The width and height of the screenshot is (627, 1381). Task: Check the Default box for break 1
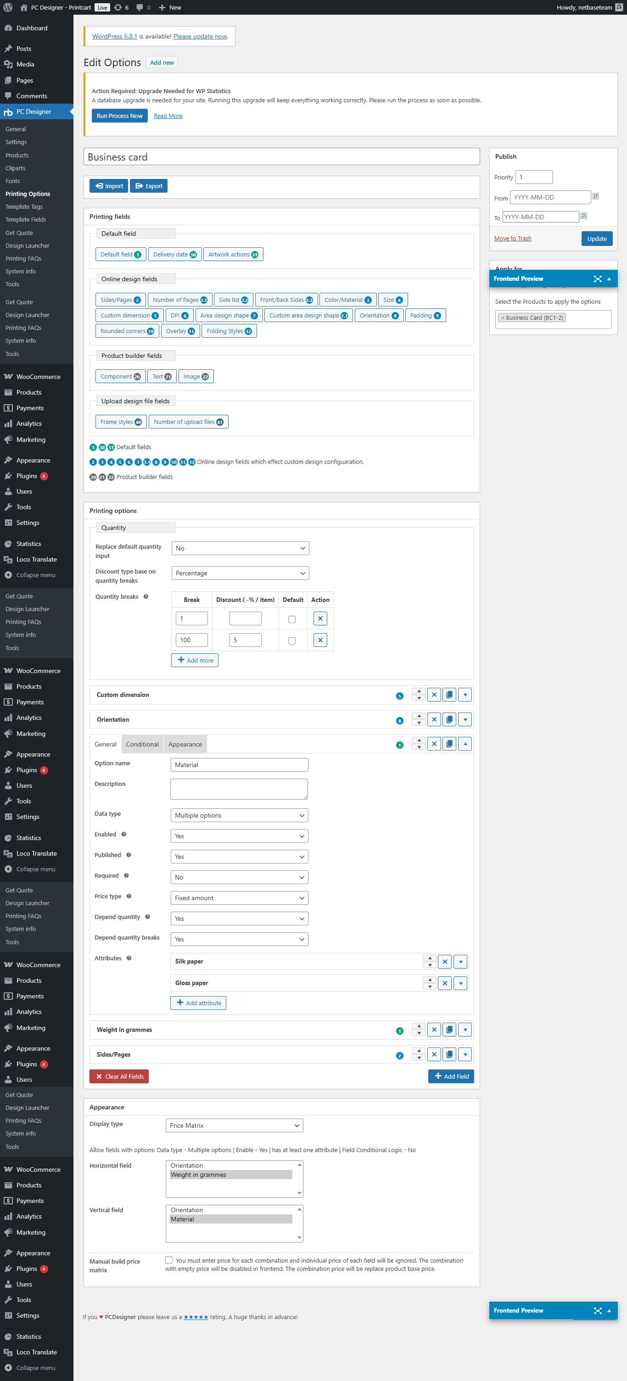pyautogui.click(x=292, y=619)
